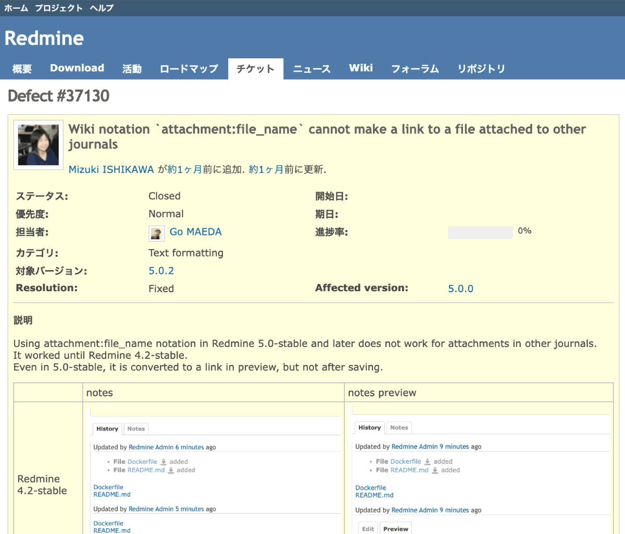Open Mizuki ISHIKAWA's profile link
This screenshot has height=534, width=625.
coord(111,169)
